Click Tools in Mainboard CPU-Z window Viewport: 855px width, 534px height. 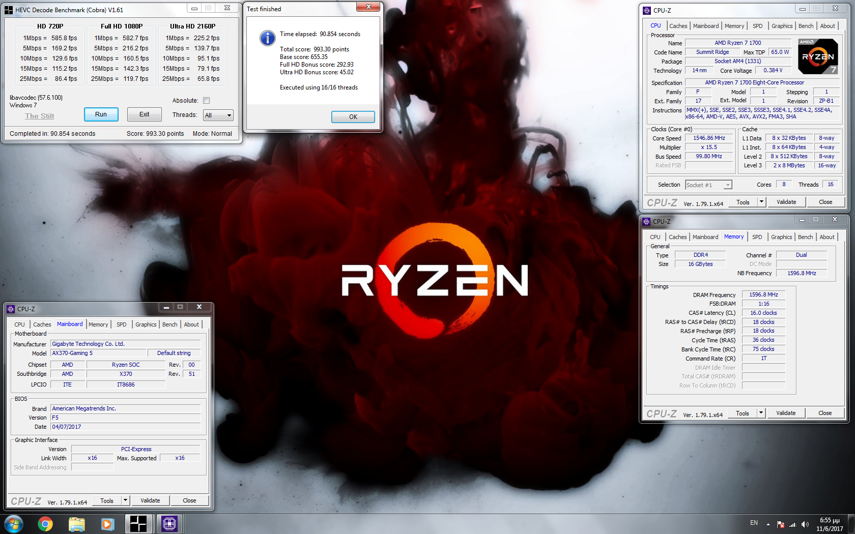(107, 500)
